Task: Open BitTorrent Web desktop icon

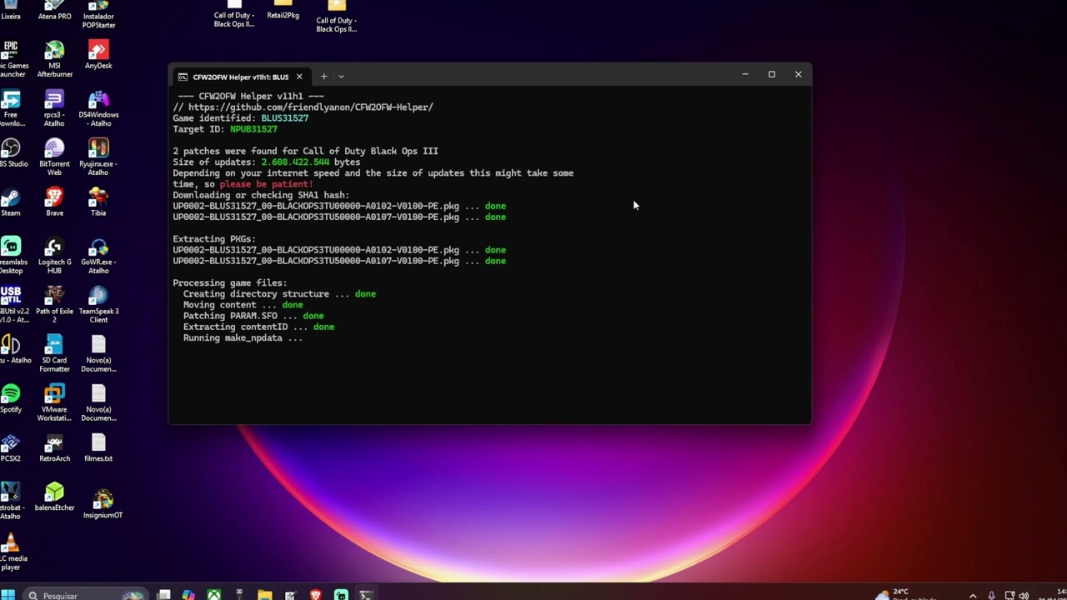Action: tap(54, 158)
